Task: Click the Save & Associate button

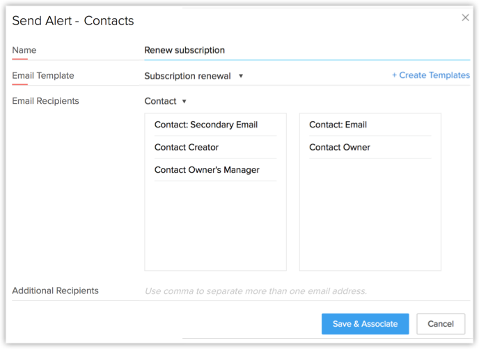Action: (x=365, y=324)
